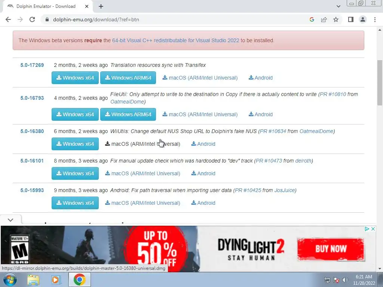Open Action Center flag tray icon
The height and width of the screenshot is (287, 383).
tap(336, 280)
